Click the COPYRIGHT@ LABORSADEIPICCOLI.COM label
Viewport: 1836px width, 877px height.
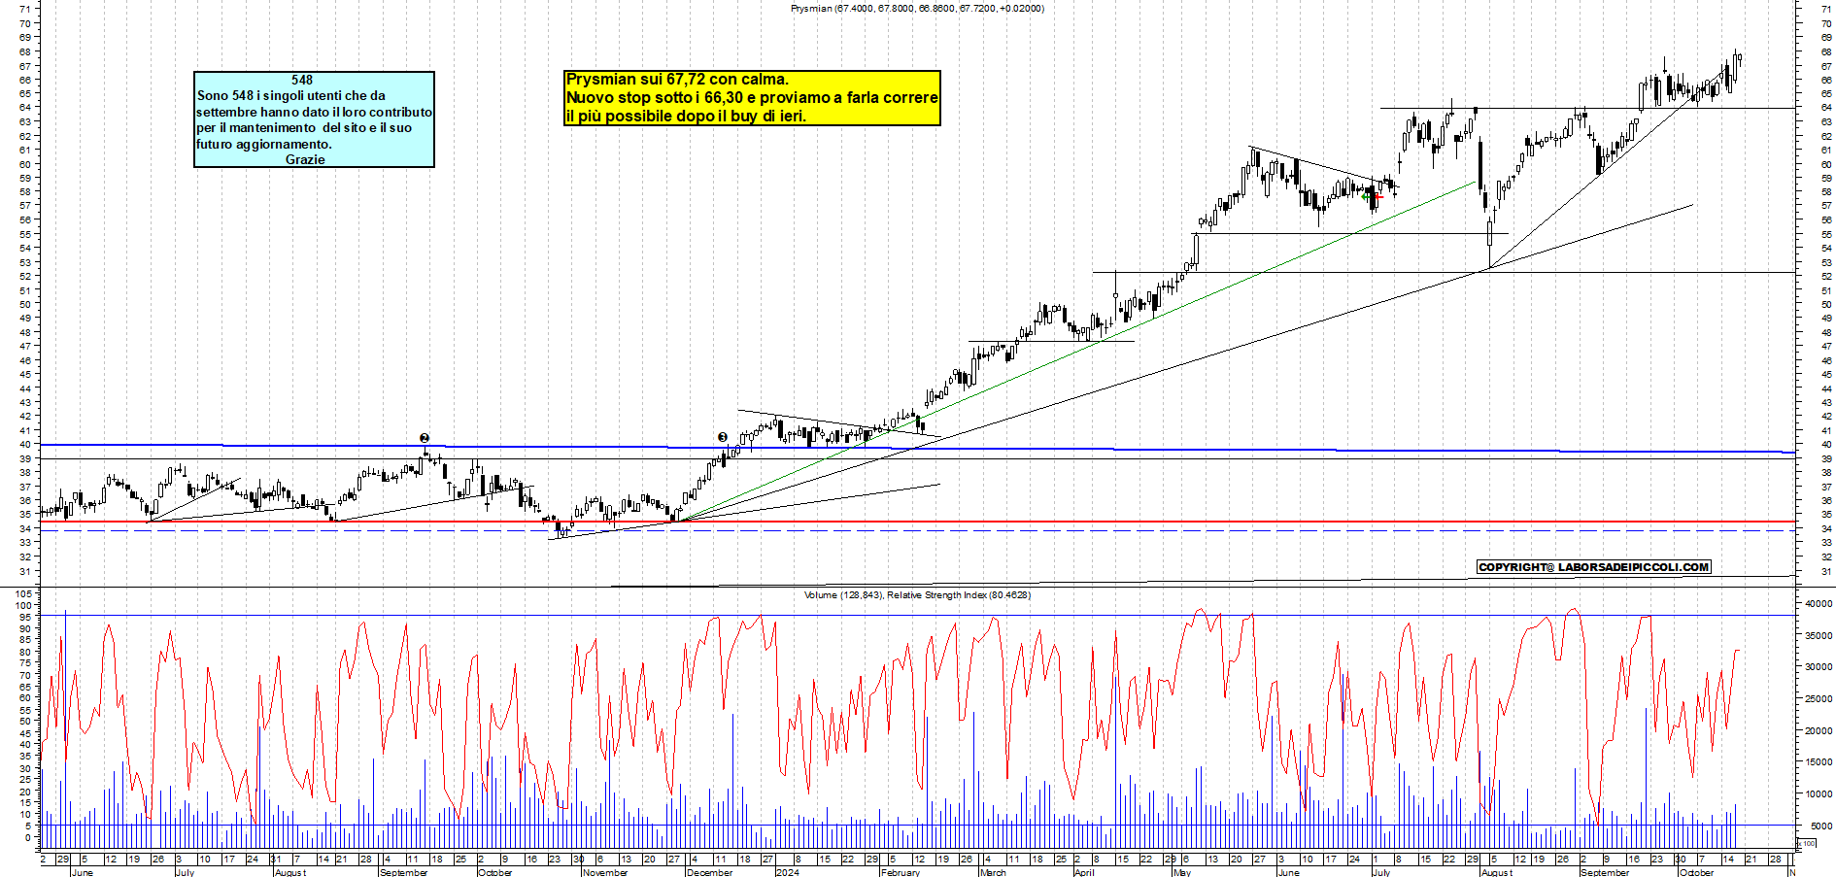pos(1593,567)
